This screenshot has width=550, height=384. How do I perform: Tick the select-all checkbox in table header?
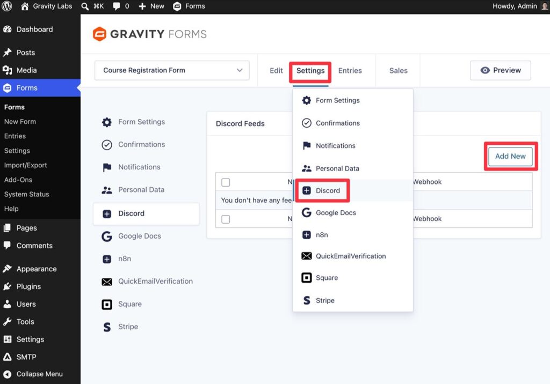coord(226,182)
